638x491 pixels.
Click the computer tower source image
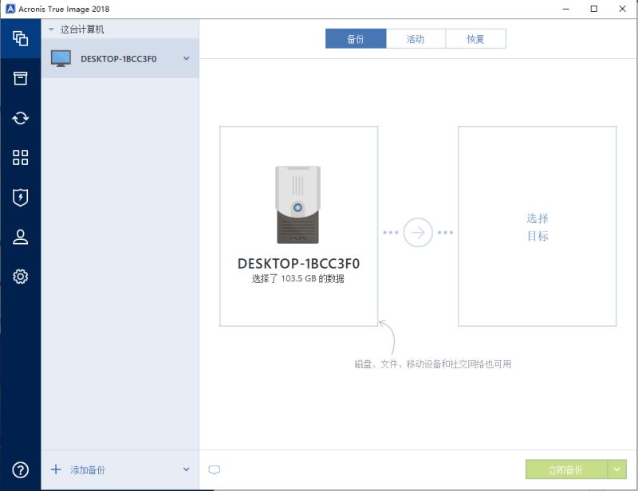(x=297, y=205)
